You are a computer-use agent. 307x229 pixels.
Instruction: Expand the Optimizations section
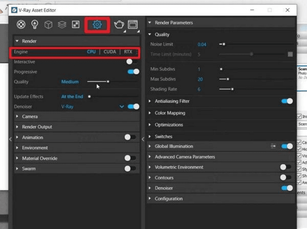150,124
